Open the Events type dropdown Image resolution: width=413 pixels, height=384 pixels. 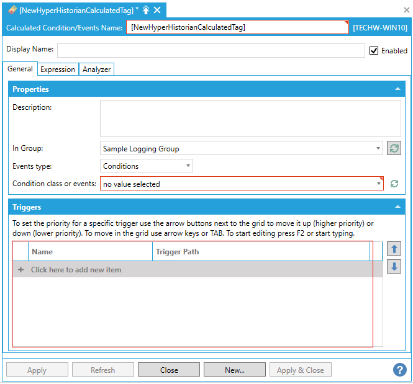click(188, 166)
